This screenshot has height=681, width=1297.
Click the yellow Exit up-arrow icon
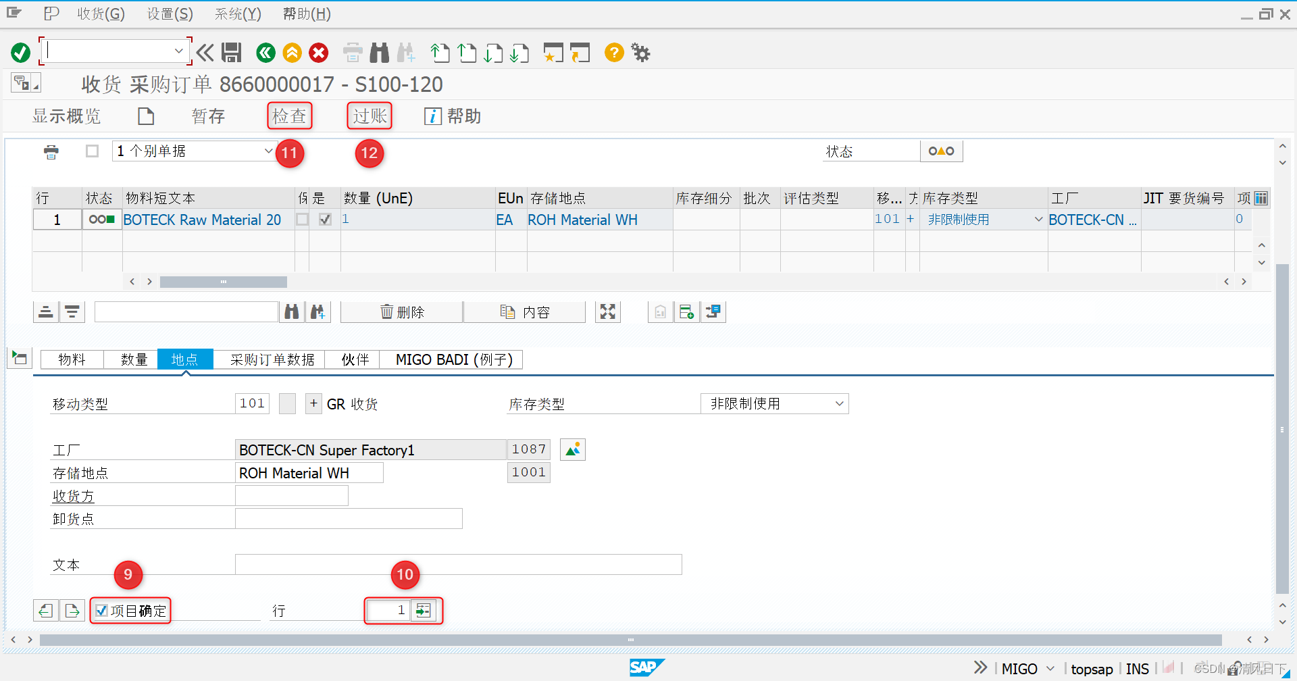click(292, 52)
